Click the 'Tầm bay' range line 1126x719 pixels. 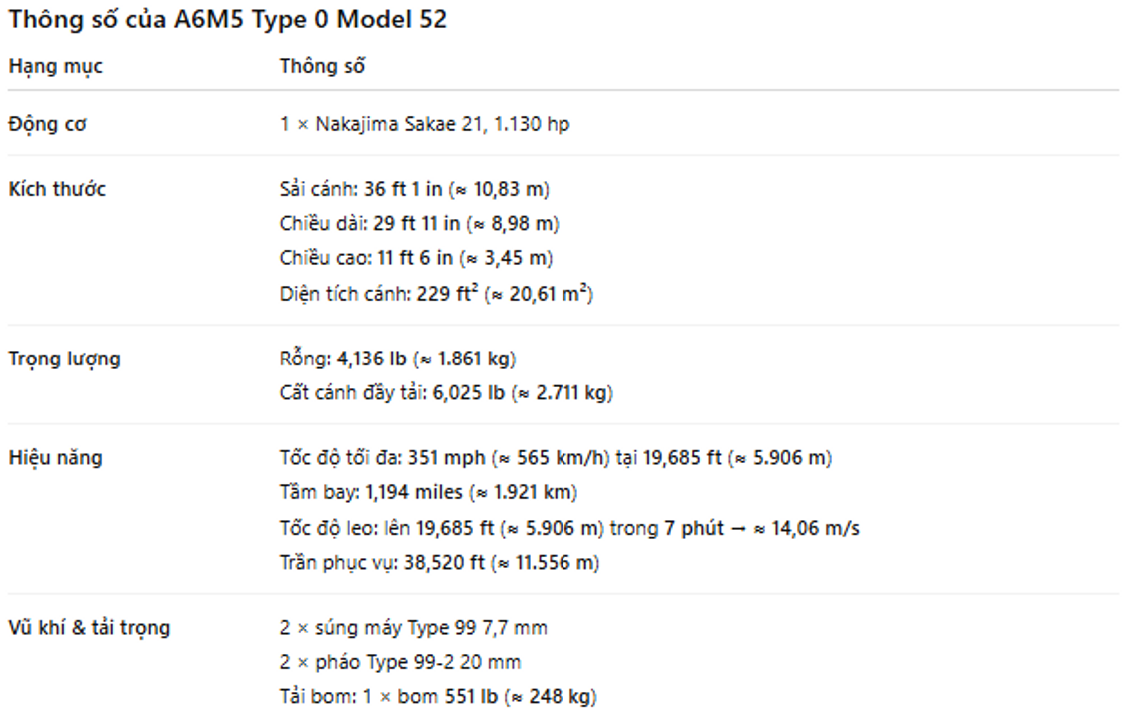coord(429,493)
